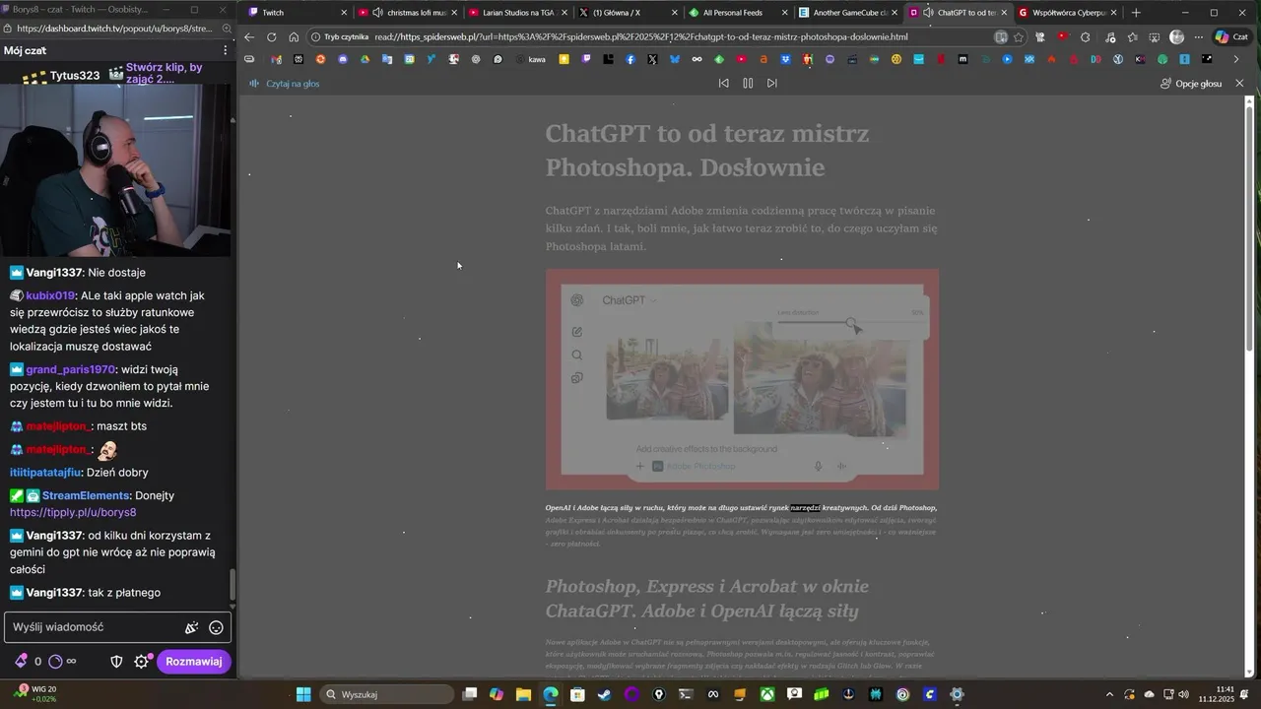
Task: Open the Facebook bookmark in favorites bar
Action: pyautogui.click(x=630, y=59)
